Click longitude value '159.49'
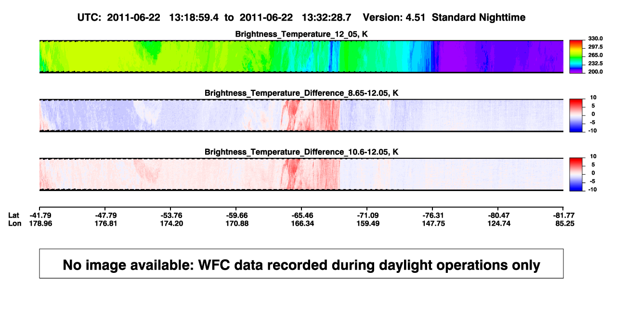This screenshot has height=321, width=626. coord(367,223)
